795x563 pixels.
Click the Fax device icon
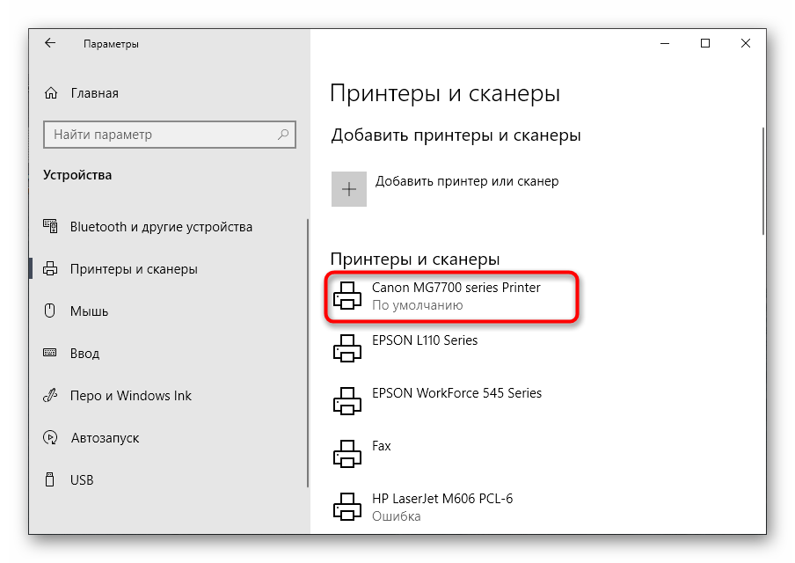click(347, 455)
